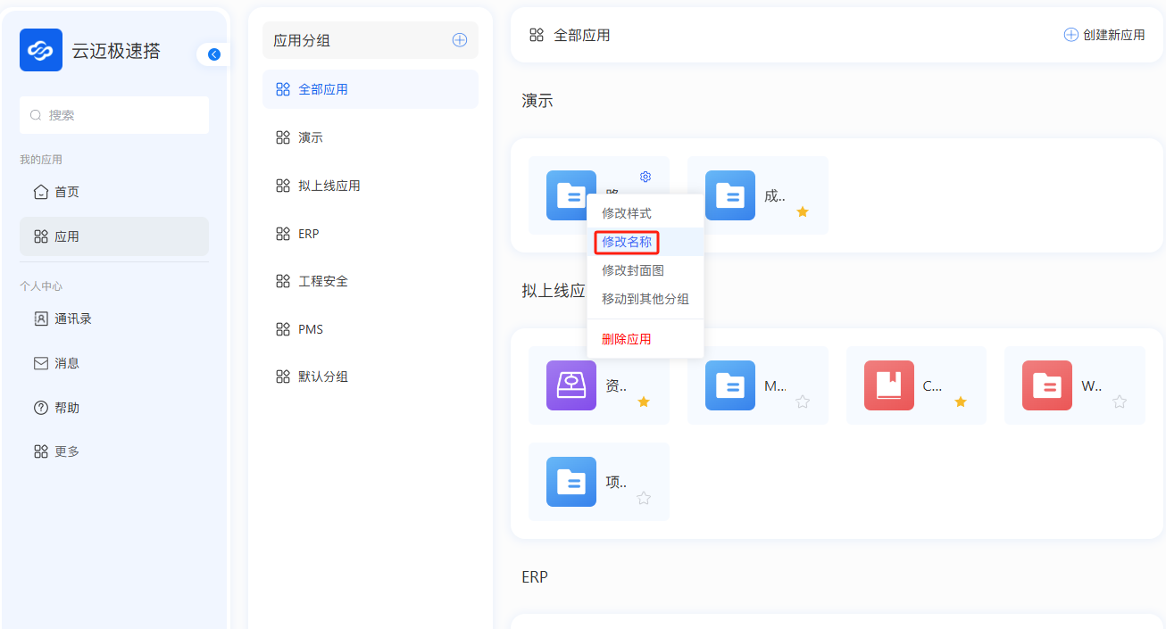The height and width of the screenshot is (629, 1166).
Task: Open the blue folder 成.. app icon
Action: (x=730, y=195)
